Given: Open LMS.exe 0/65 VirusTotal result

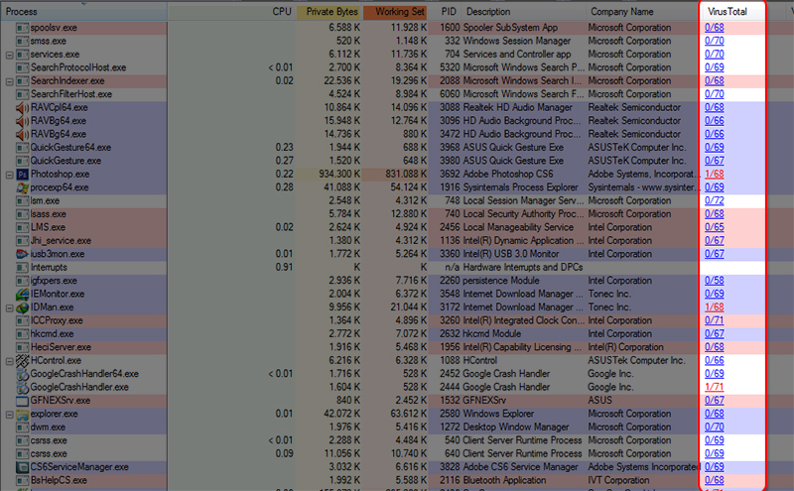Looking at the screenshot, I should 714,227.
